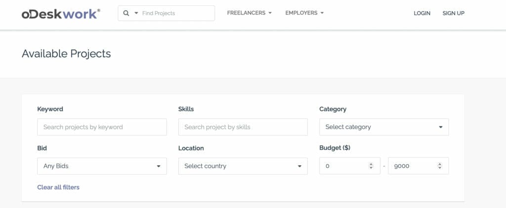Click the oDeskwork logo

(61, 13)
